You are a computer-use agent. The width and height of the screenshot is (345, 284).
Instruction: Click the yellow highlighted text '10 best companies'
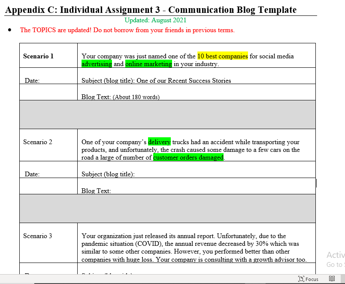pyautogui.click(x=222, y=56)
